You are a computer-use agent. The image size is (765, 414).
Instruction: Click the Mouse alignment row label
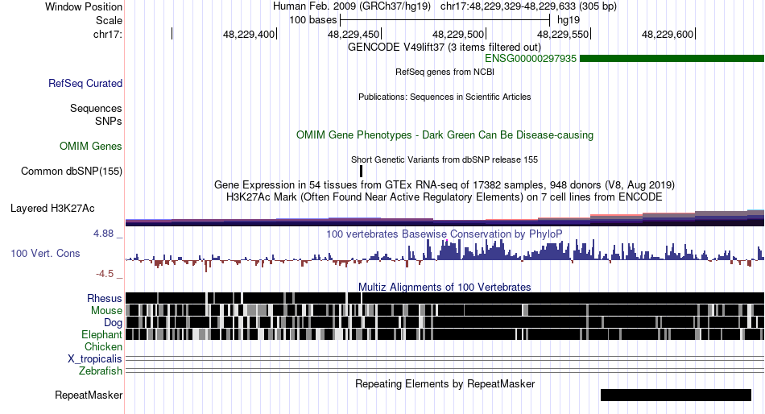pyautogui.click(x=106, y=311)
